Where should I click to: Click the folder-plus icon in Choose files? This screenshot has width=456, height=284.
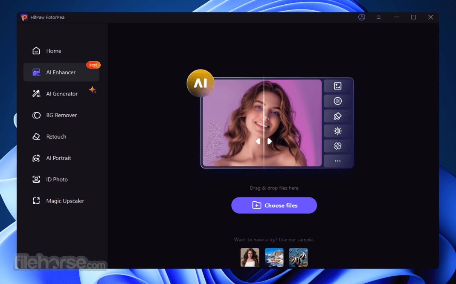[256, 205]
